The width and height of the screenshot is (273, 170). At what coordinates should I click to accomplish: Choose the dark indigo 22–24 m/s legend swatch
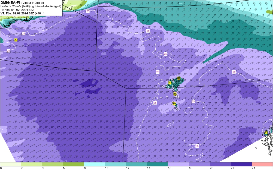click(242, 164)
